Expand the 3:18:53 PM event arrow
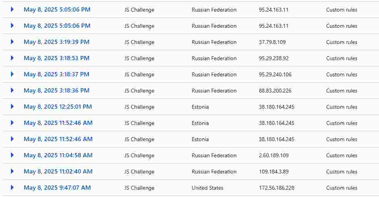Screen dimensions: 379x197 click(x=12, y=58)
